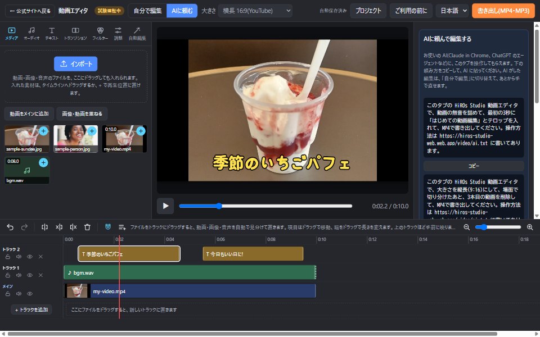Remove トラック 2 with the X icon
Screen dimensions: 540x337
point(40,257)
